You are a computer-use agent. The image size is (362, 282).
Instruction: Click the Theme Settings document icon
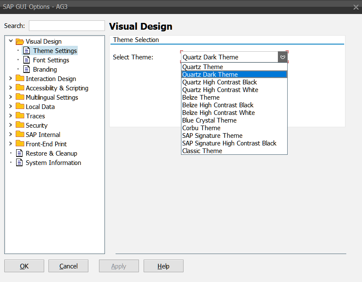tap(27, 50)
